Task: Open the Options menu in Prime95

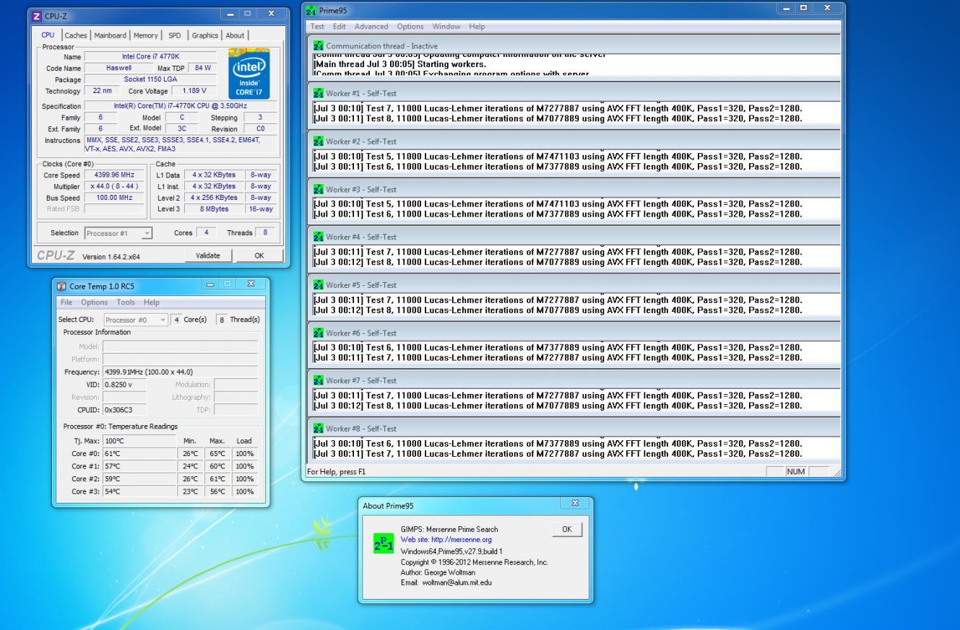Action: tap(410, 27)
